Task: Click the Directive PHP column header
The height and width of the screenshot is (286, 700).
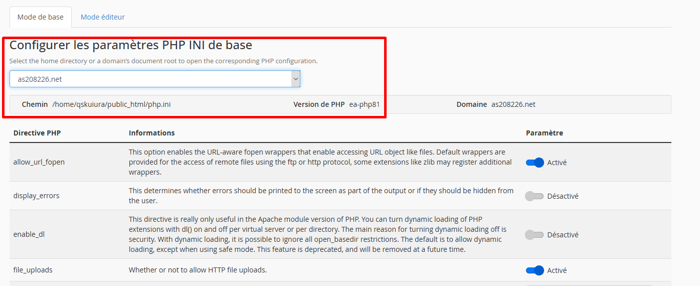Action: [37, 133]
